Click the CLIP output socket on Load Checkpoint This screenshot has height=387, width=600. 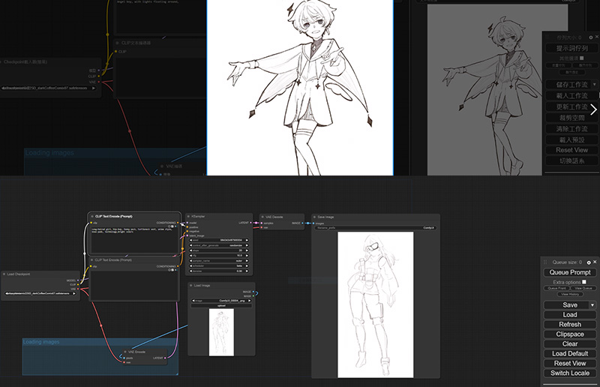(78, 284)
